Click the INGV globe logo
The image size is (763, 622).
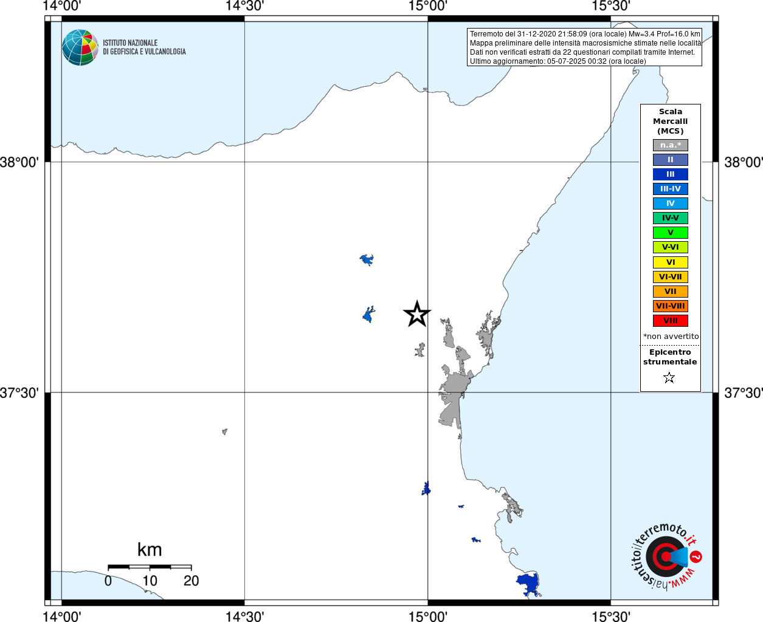coord(80,47)
